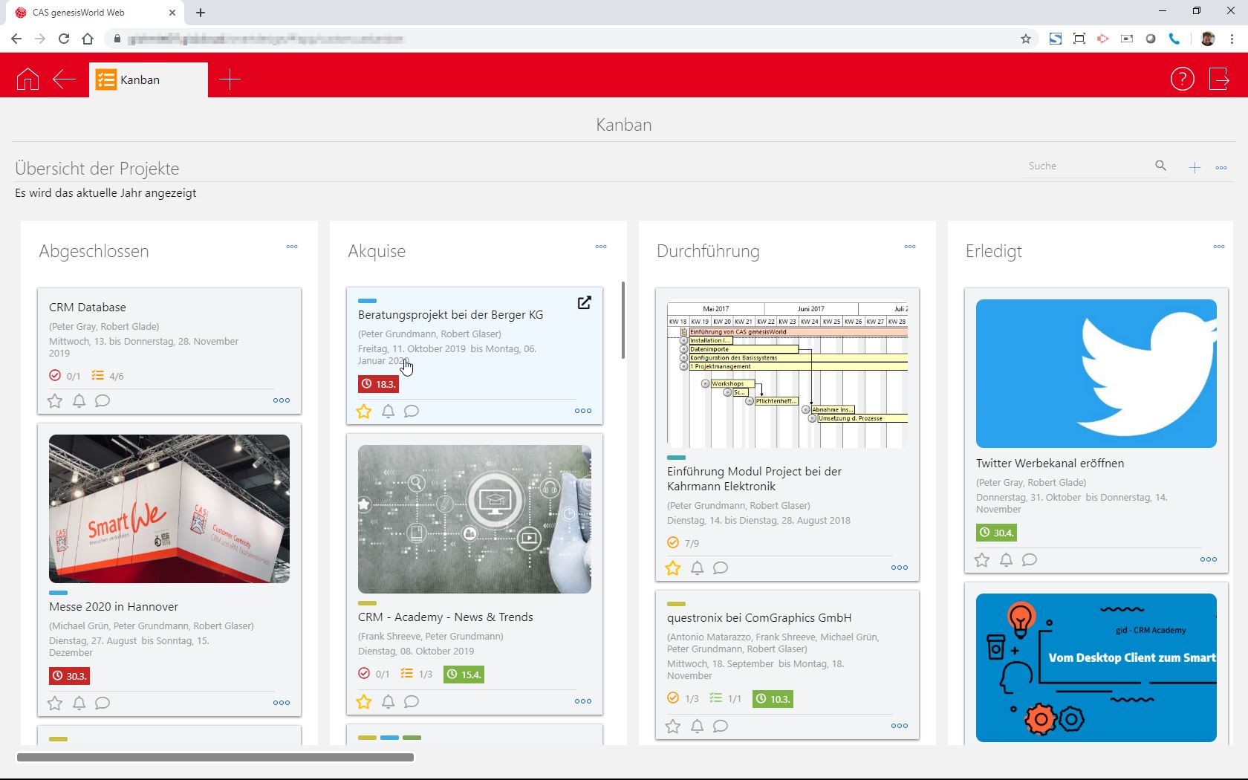Star the Twitter Werbekanal card
1248x780 pixels.
(x=982, y=560)
